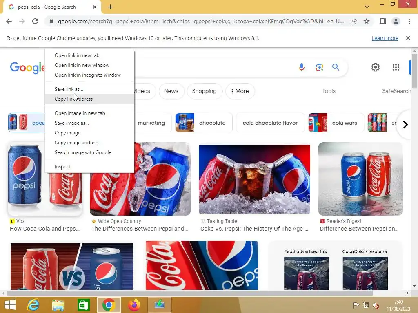Open the Tasting Table ice glass image

pos(254,179)
